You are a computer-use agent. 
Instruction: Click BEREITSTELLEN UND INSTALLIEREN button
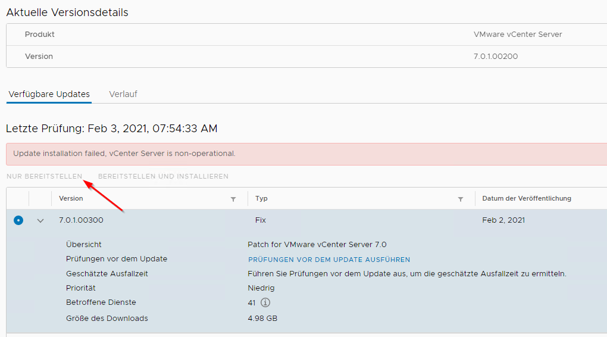pyautogui.click(x=163, y=176)
